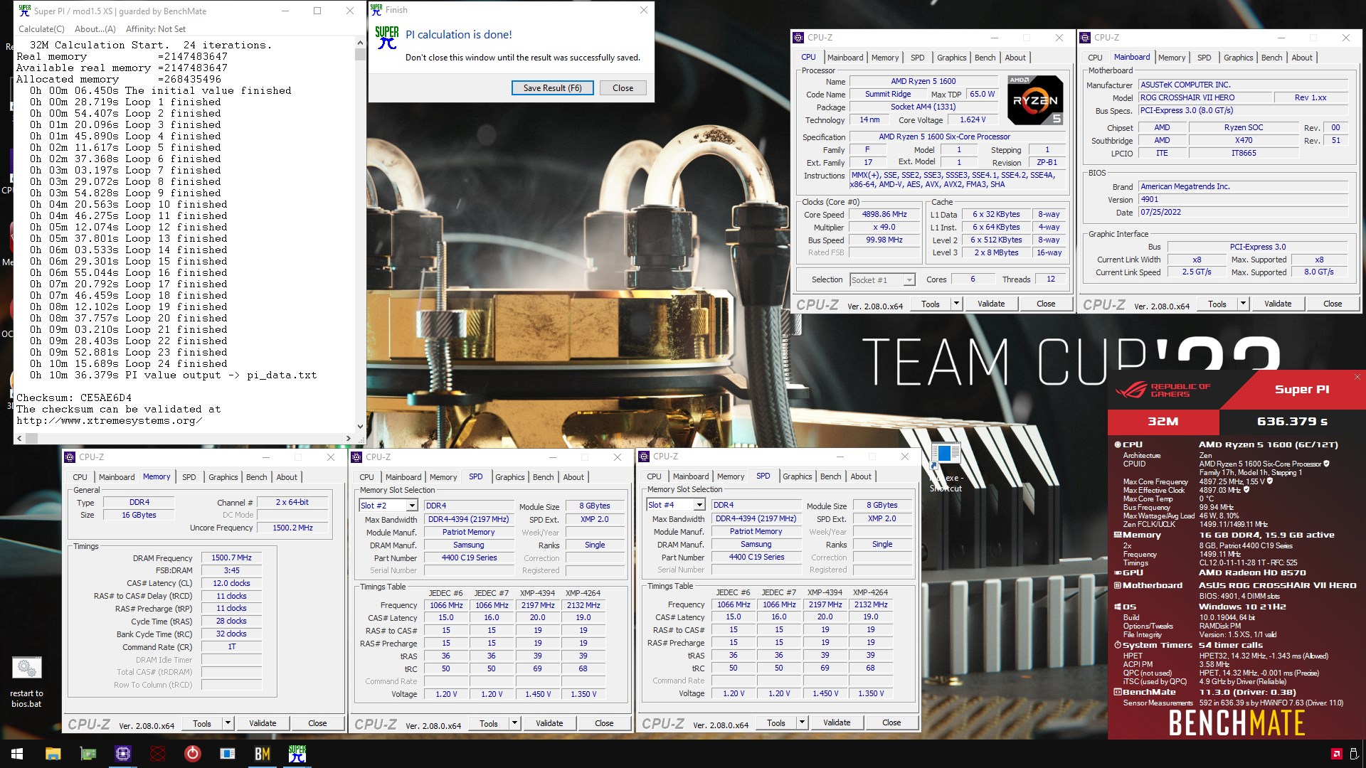
Task: Click the Republic of Gamers logo
Action: click(x=1163, y=390)
